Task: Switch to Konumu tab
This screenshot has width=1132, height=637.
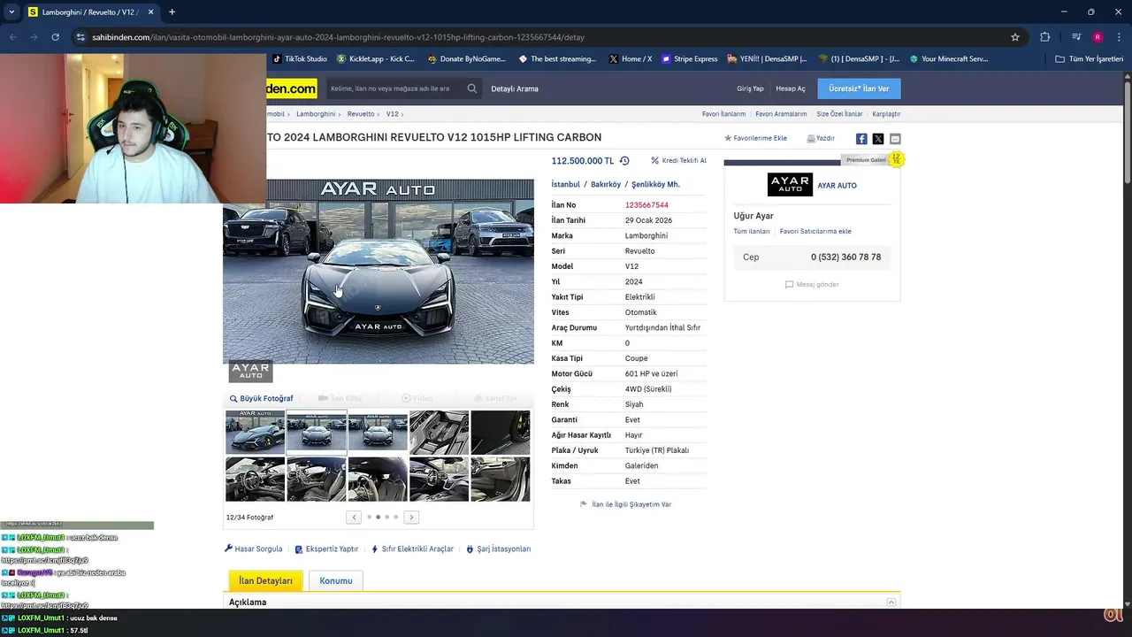Action: point(336,581)
